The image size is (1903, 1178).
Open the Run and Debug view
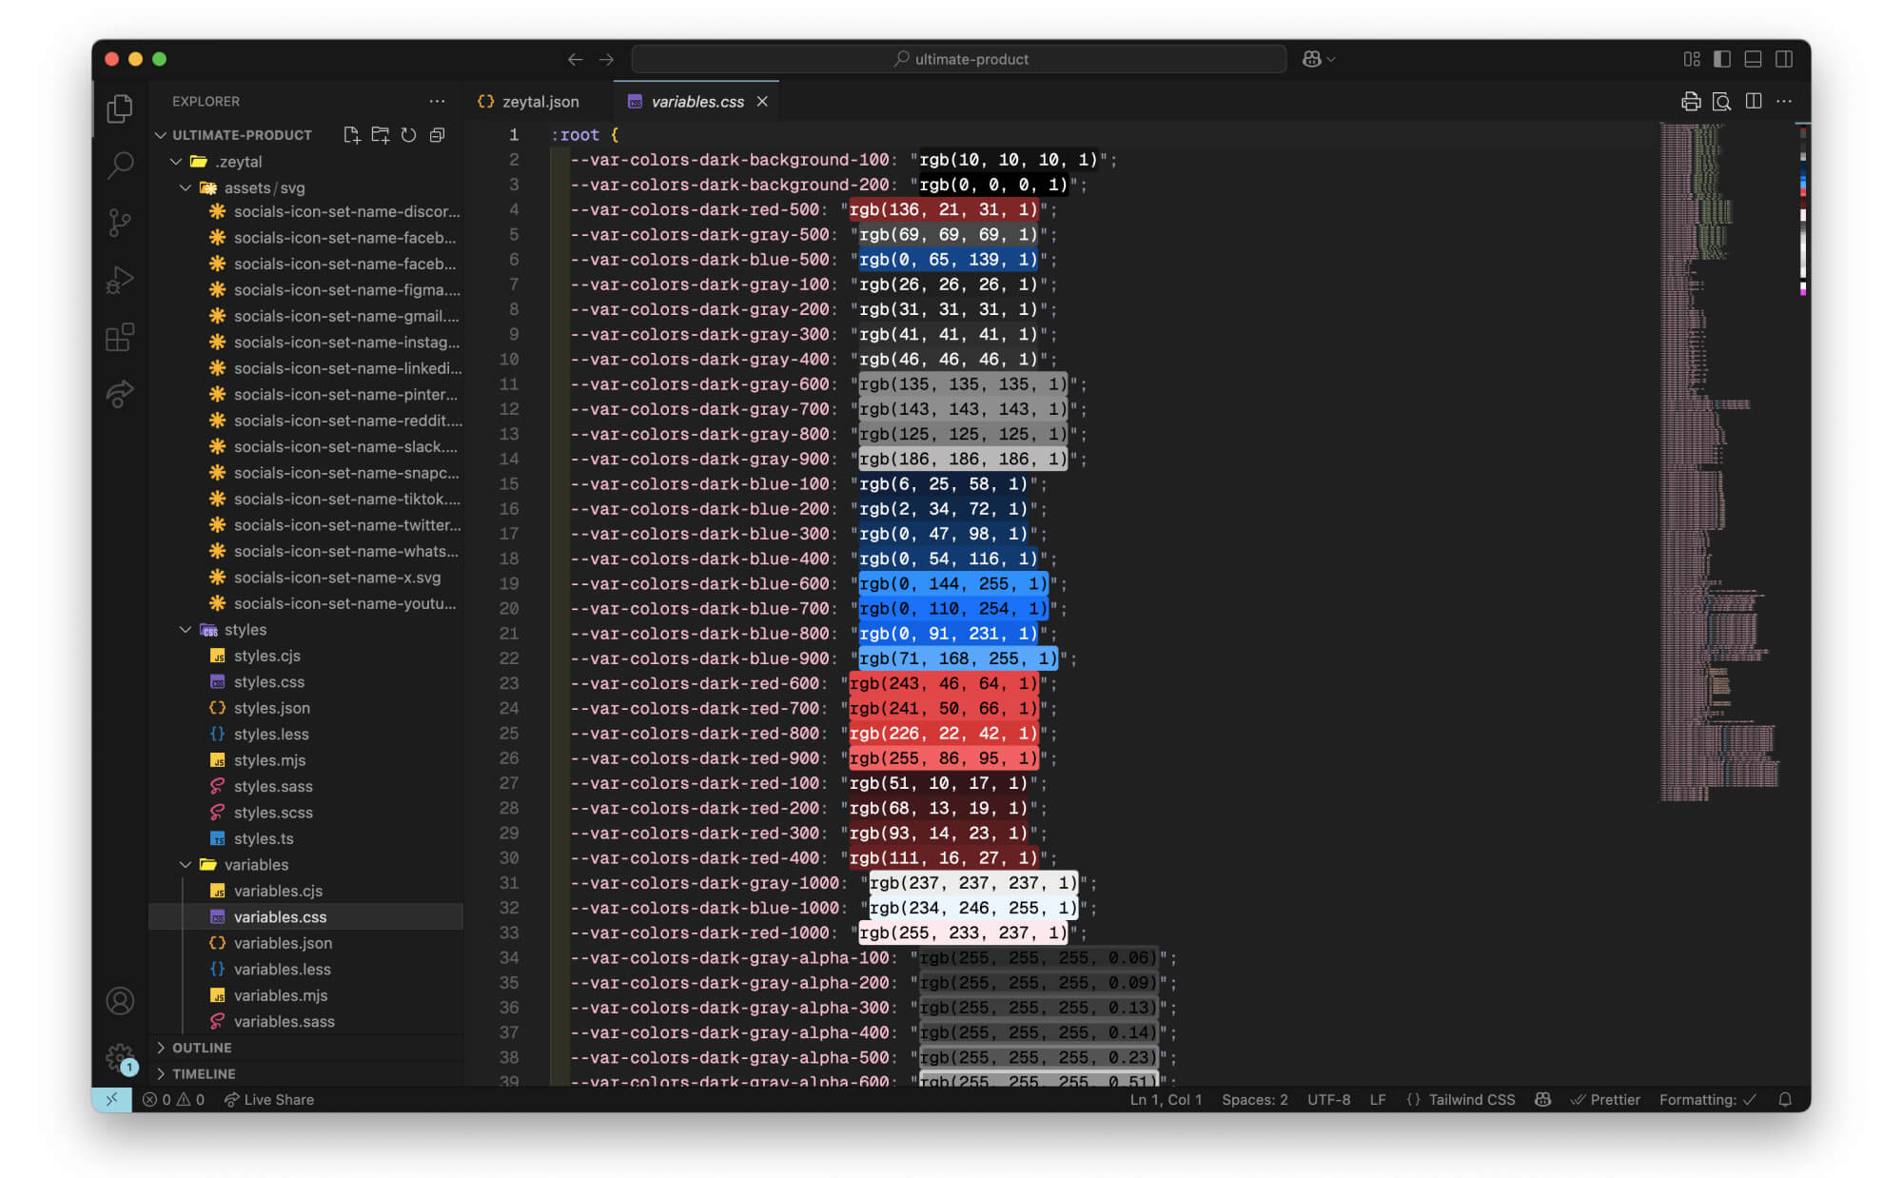click(120, 280)
